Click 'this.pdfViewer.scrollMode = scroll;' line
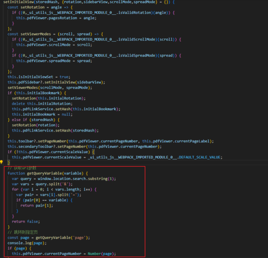Image resolution: width=268 pixels, height=258 pixels. click(54, 45)
